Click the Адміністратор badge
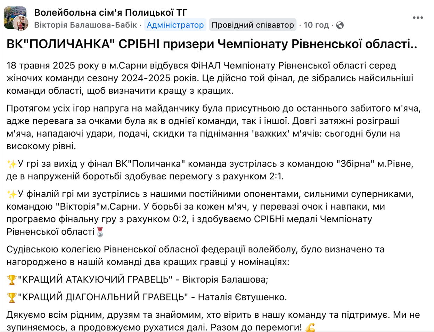 175,25
